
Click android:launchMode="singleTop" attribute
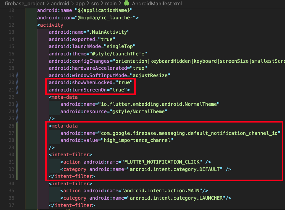coord(92,46)
